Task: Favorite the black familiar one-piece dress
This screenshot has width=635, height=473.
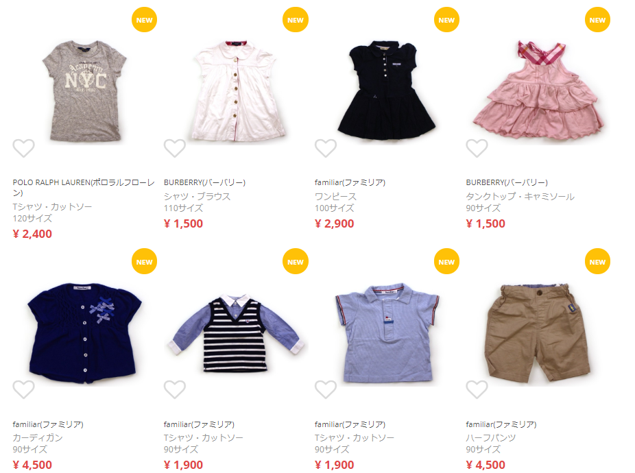Action: pos(326,148)
